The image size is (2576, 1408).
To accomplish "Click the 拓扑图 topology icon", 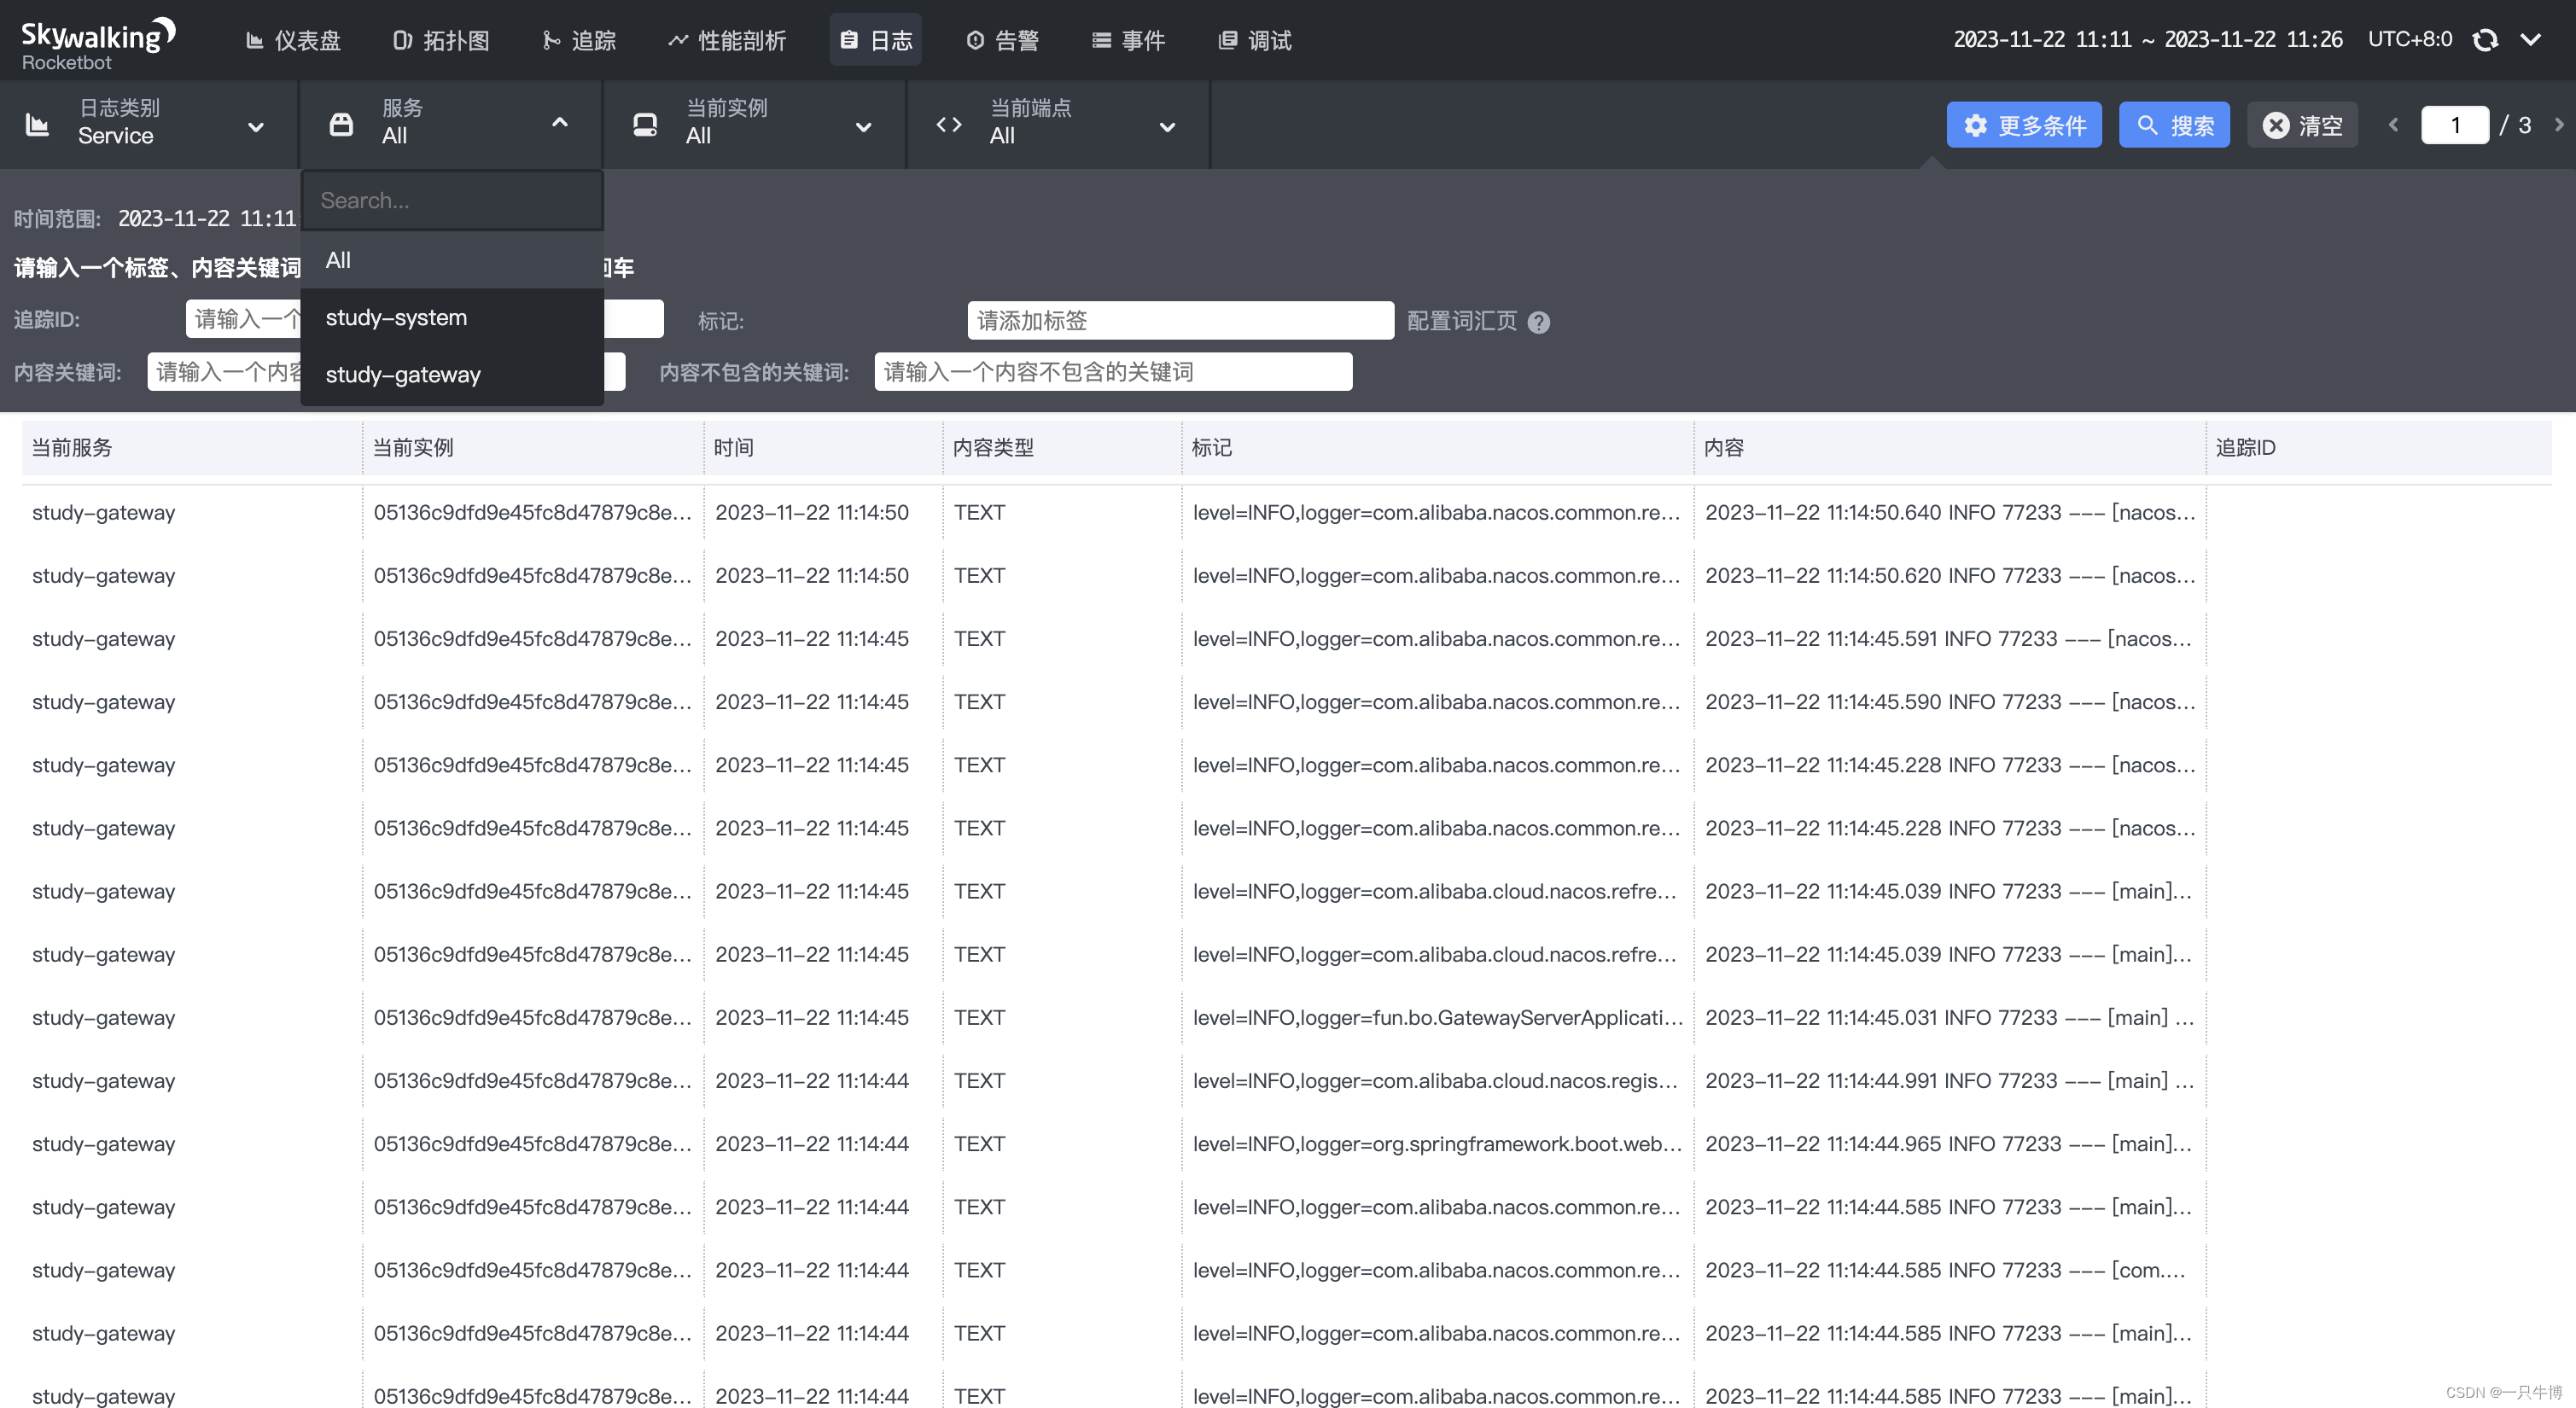I will pyautogui.click(x=403, y=40).
